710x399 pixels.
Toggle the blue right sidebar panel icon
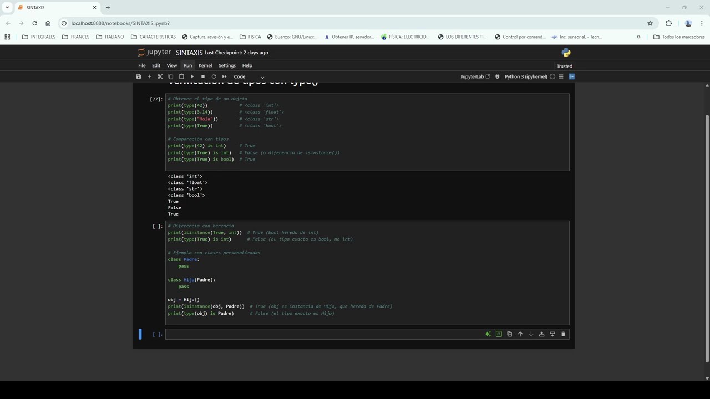[x=571, y=76]
